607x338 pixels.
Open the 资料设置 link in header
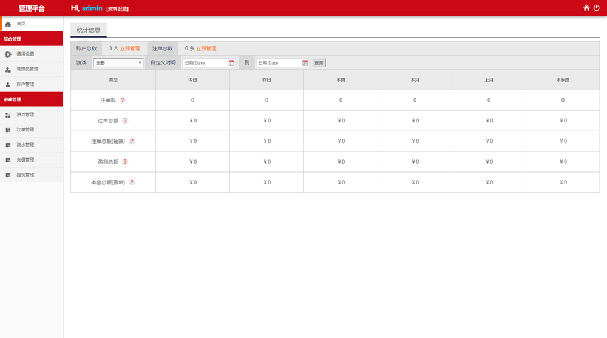pyautogui.click(x=117, y=9)
